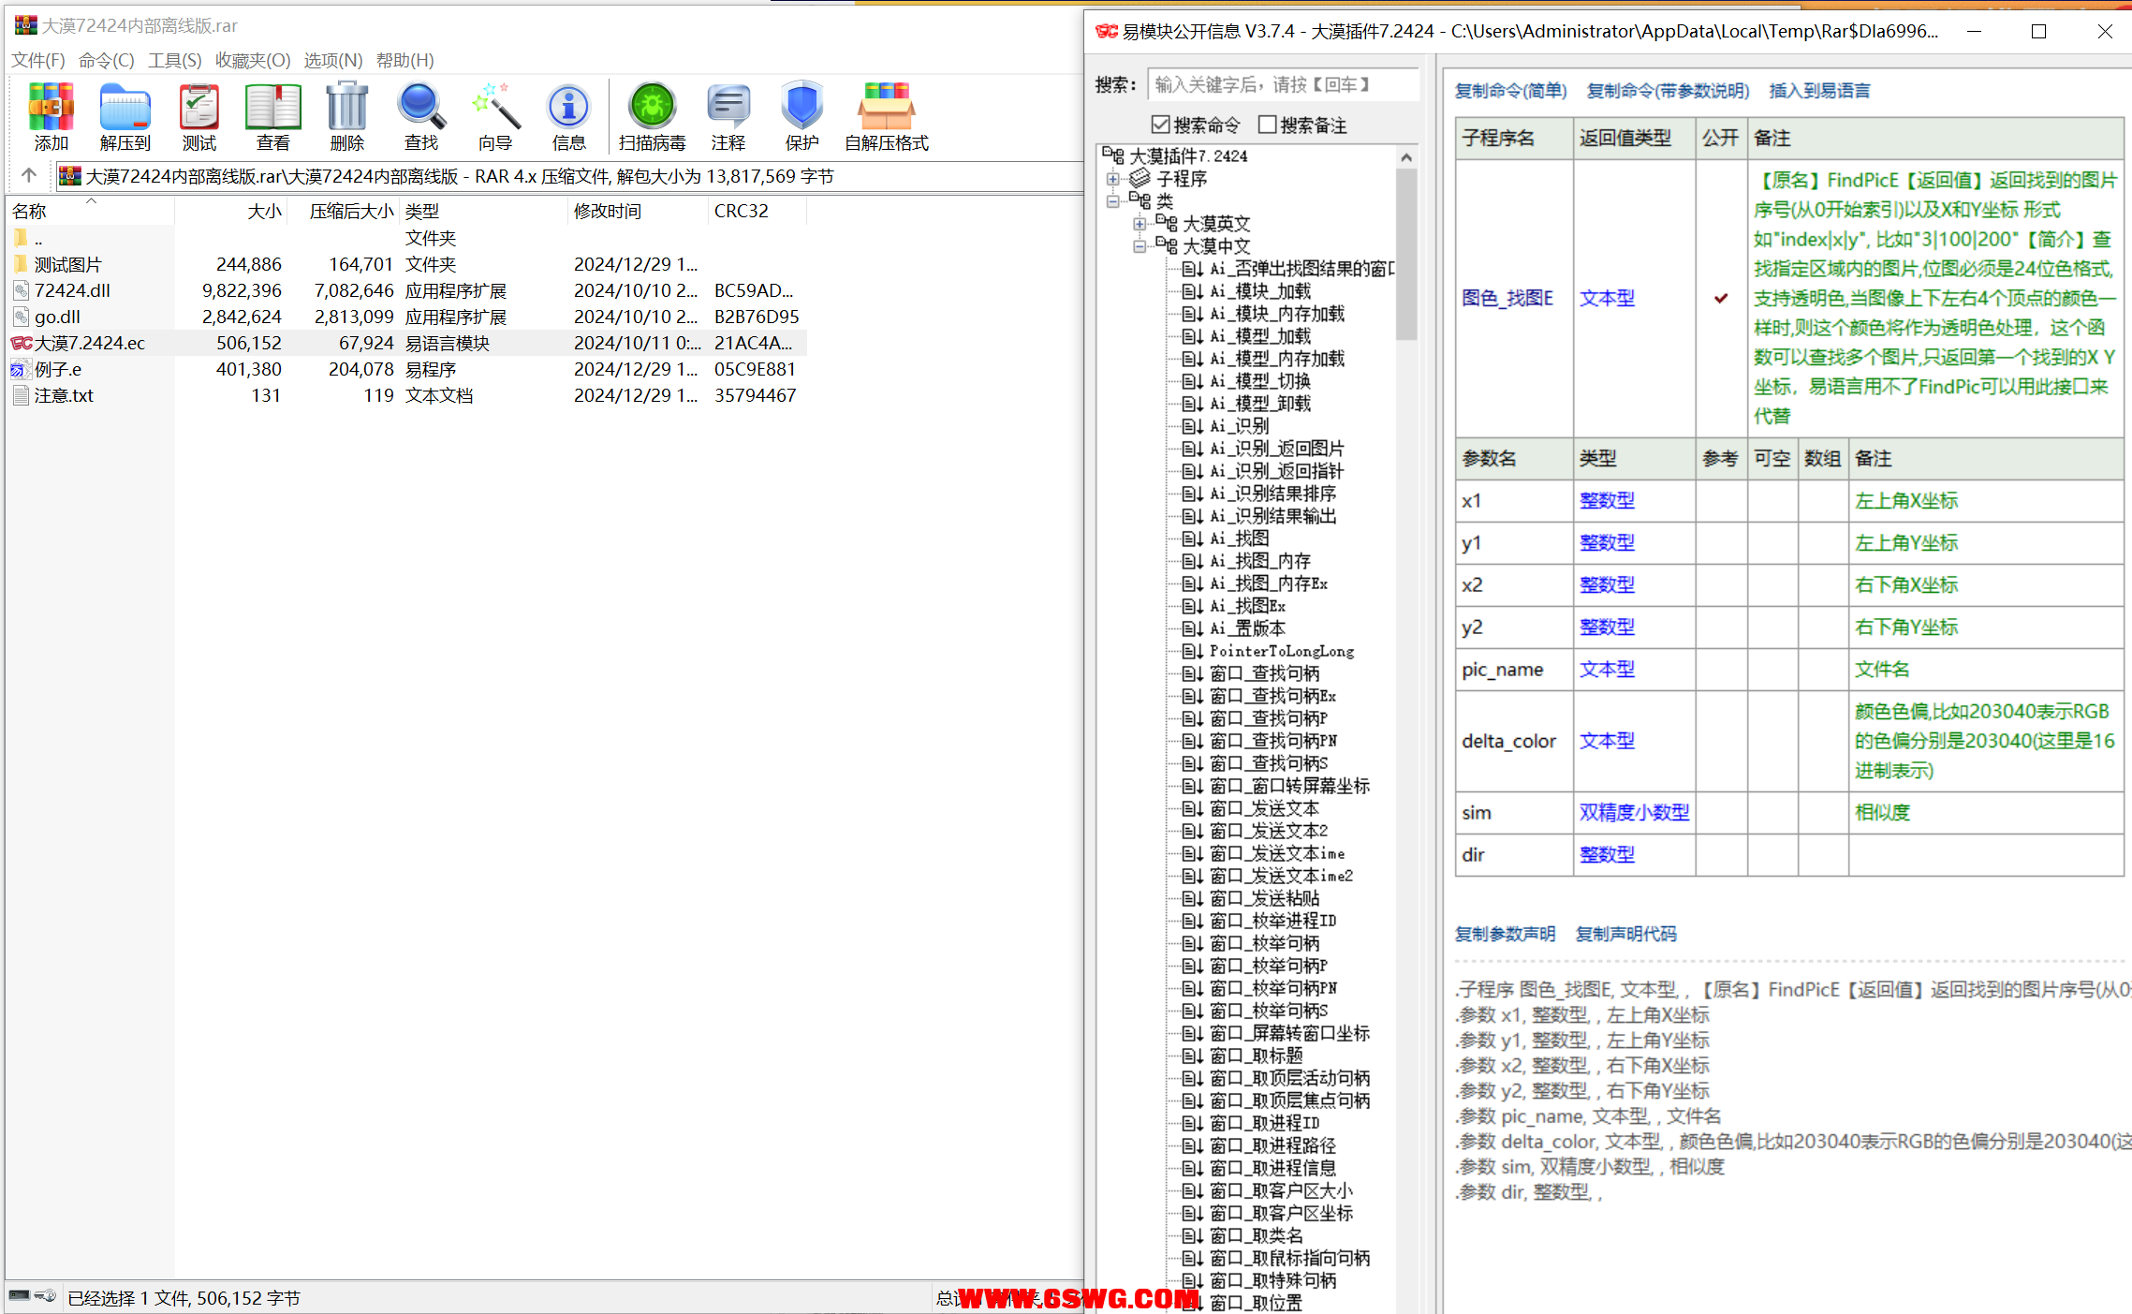The width and height of the screenshot is (2132, 1314).
Task: Open the 选项(N) menu
Action: click(x=333, y=60)
